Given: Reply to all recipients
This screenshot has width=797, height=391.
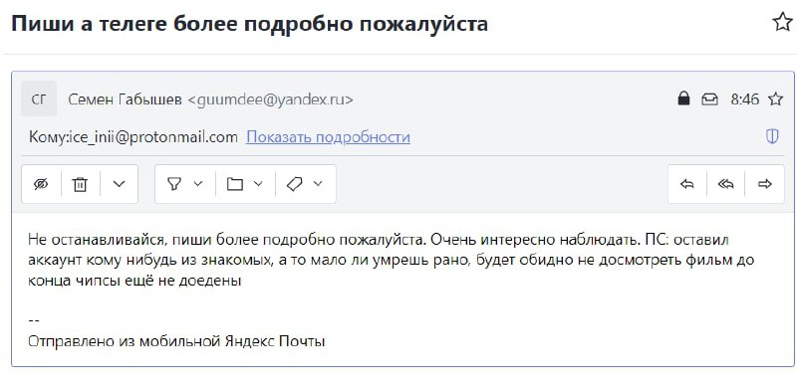Looking at the screenshot, I should (x=726, y=184).
